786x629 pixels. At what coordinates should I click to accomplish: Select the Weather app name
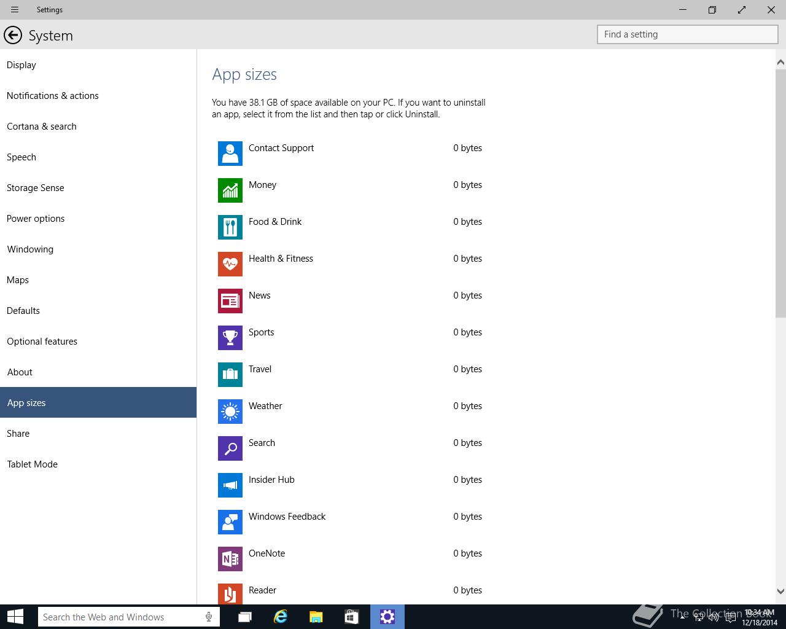[265, 406]
